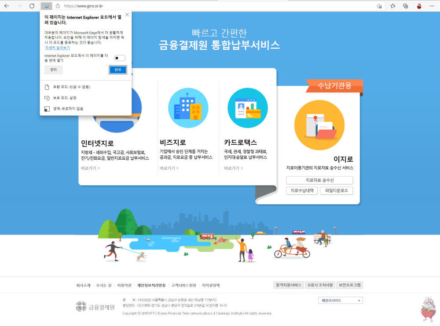Click the 원격지원서비스 button

tap(289, 285)
